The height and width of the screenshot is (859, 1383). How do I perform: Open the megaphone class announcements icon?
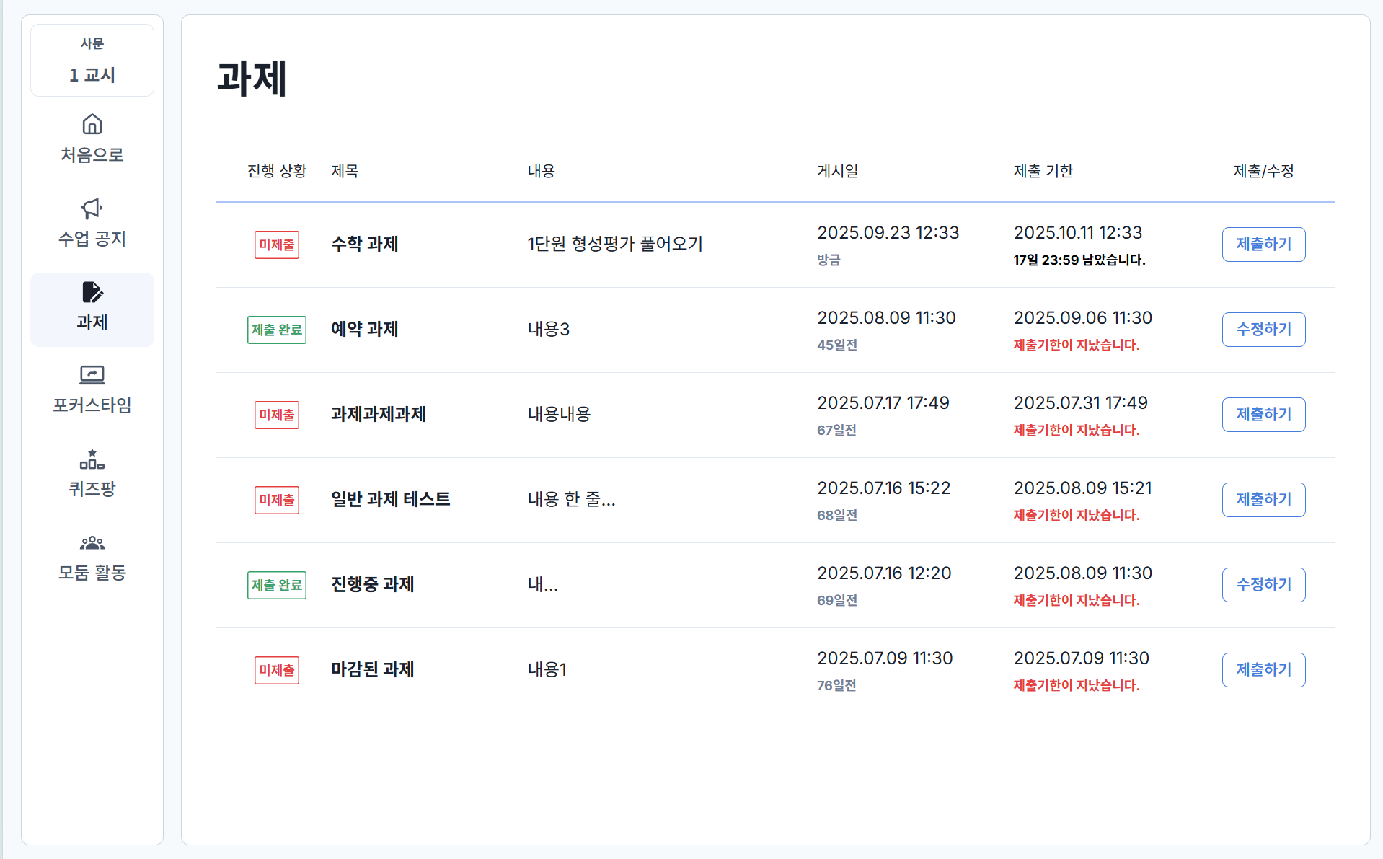click(92, 208)
